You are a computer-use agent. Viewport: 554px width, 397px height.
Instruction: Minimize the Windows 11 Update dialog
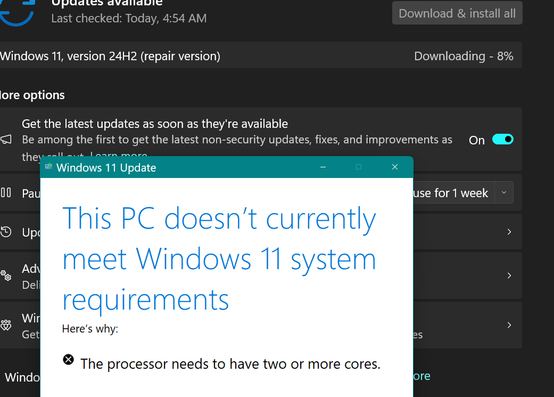(323, 167)
